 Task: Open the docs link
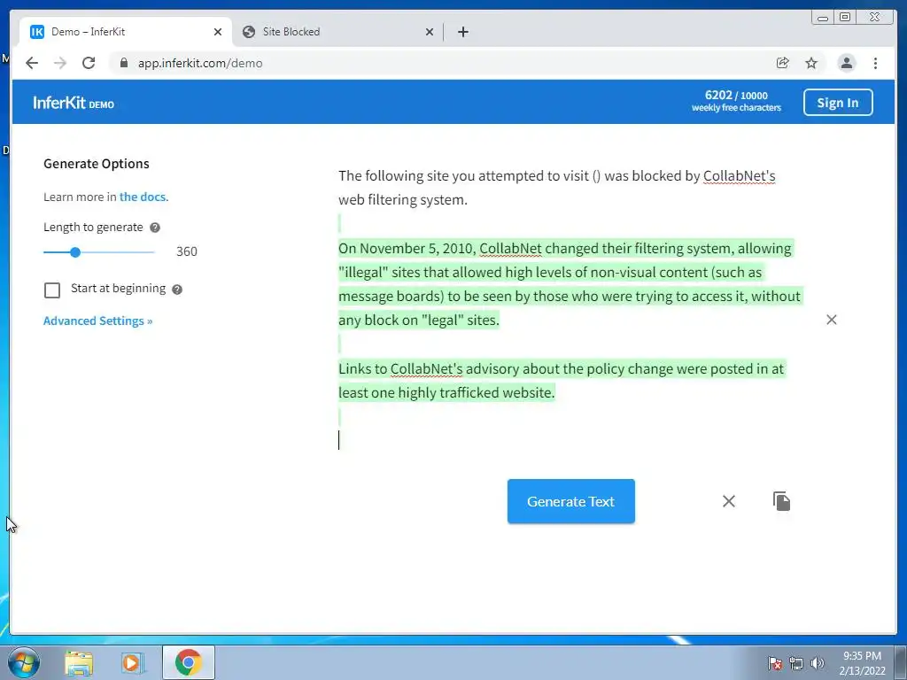coord(144,197)
